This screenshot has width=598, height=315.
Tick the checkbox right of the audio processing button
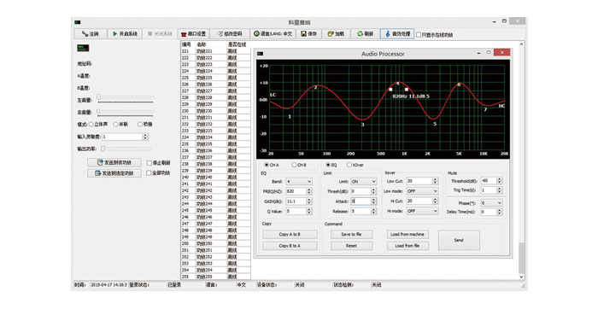click(419, 35)
